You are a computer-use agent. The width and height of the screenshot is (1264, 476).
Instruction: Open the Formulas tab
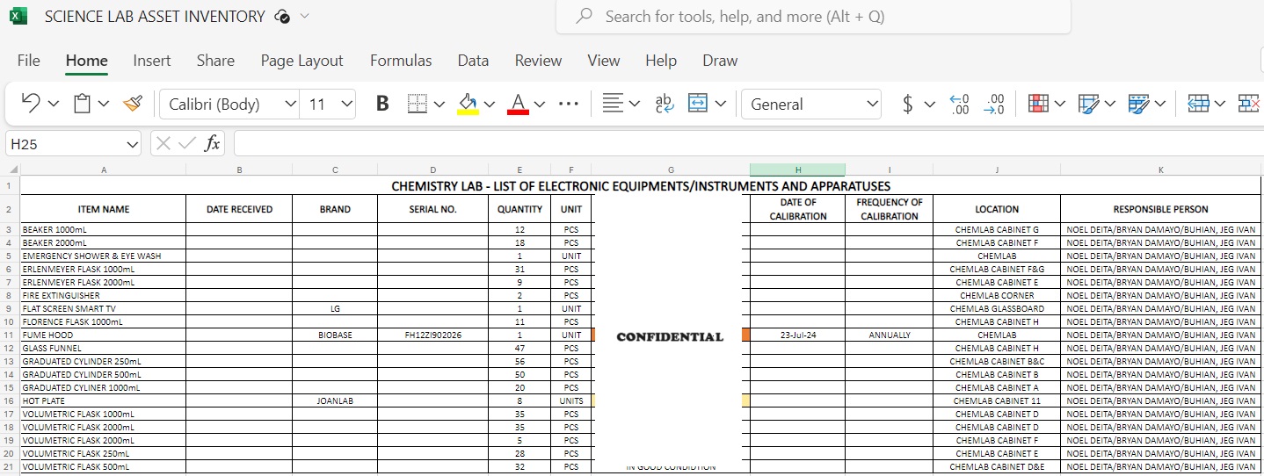401,61
